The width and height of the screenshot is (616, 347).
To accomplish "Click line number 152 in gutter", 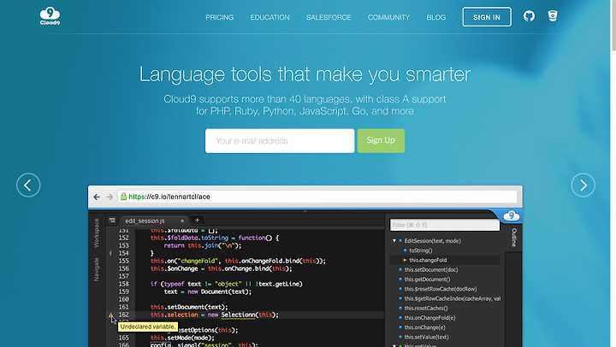I will click(x=123, y=238).
